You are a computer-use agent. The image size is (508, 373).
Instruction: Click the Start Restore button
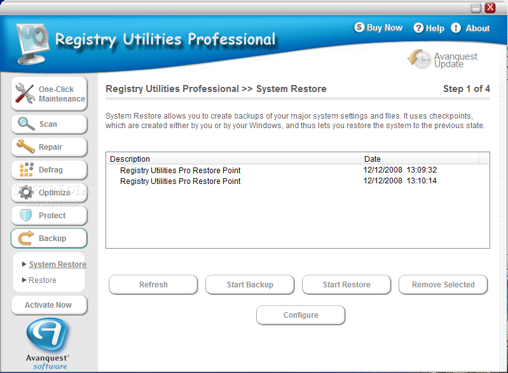[347, 285]
